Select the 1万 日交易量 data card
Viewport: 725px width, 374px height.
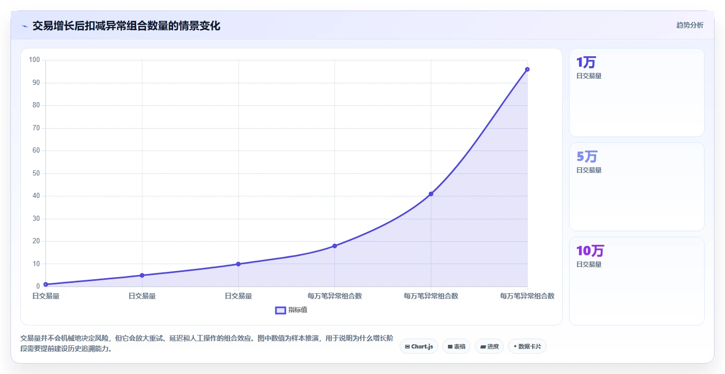tap(636, 93)
